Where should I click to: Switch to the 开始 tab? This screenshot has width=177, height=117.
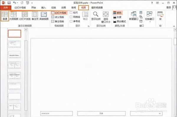[34, 8]
